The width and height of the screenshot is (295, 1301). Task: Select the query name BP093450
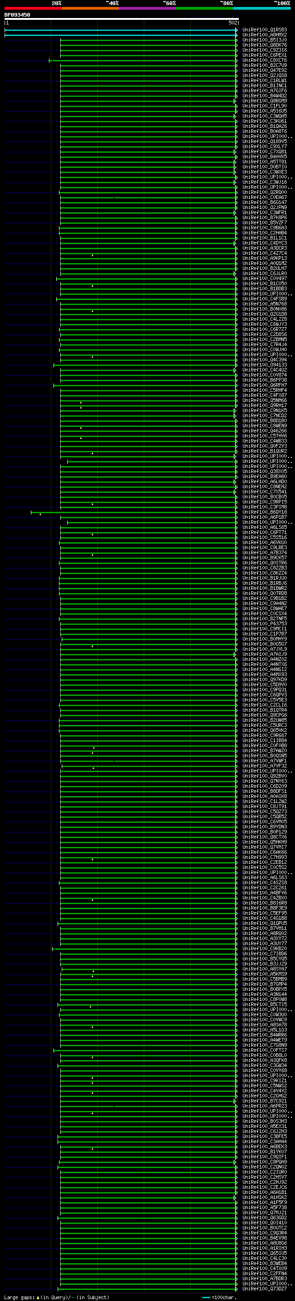tap(17, 15)
